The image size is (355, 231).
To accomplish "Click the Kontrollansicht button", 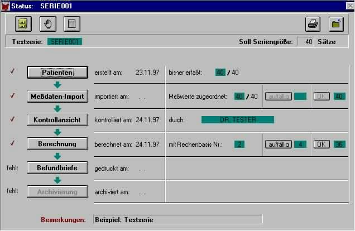I will (57, 119).
